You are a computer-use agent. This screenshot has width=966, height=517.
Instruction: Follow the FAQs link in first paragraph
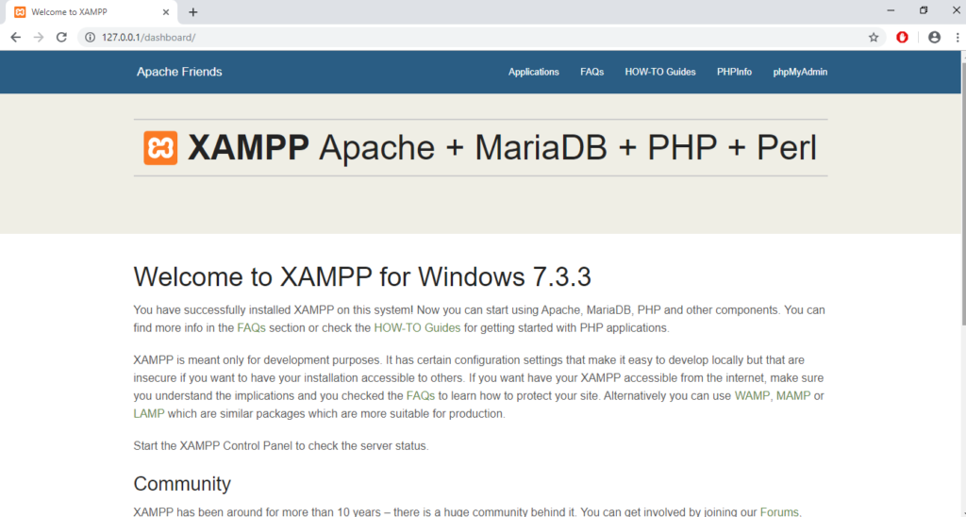251,327
